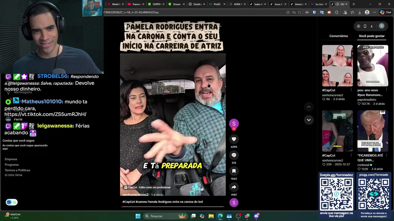
Task: Switch to the Dashboard browser tab
Action: (x=196, y=4)
